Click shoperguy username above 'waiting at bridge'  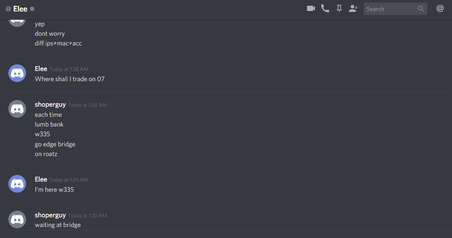50,215
